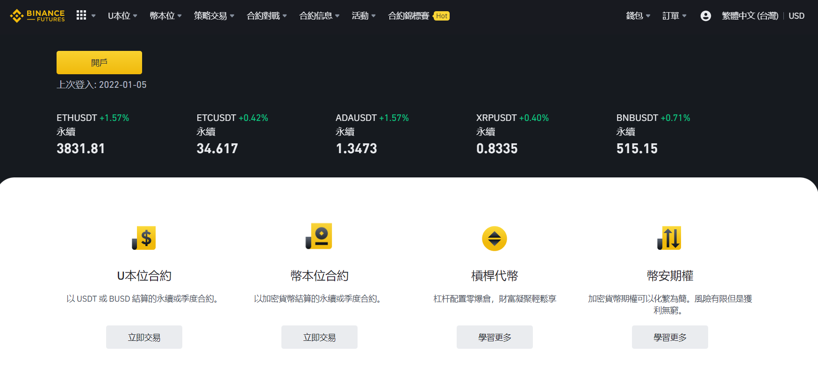Click description 以 USDT 或 BUSD 結算的永續或季度合約
The image size is (818, 388).
tap(144, 299)
